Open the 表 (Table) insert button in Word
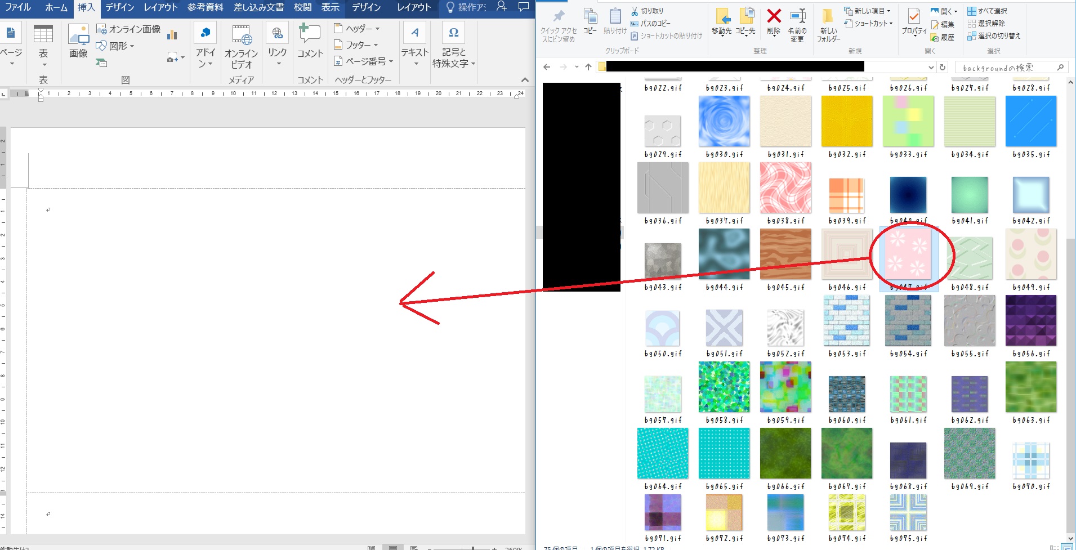Viewport: 1076px width, 550px height. (43, 46)
